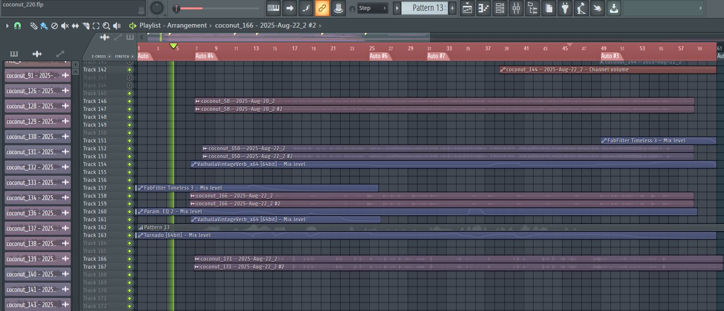Mute Track 146 with its green LED
The height and width of the screenshot is (311, 724).
[x=129, y=101]
